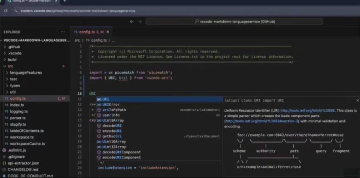Close the config.ts browser tab
This screenshot has height=178, width=360.
(56, 1)
